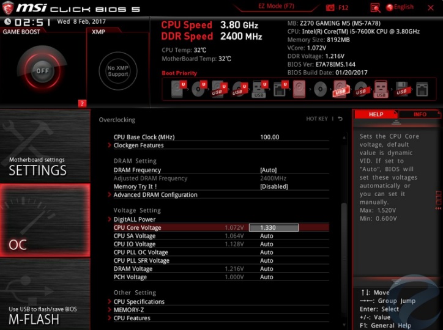The height and width of the screenshot is (330, 443).
Task: Close the BIOS with the red X
Action: pyautogui.click(x=431, y=7)
